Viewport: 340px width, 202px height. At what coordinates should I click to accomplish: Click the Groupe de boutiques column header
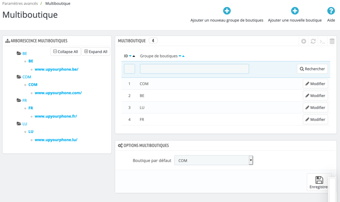[159, 56]
